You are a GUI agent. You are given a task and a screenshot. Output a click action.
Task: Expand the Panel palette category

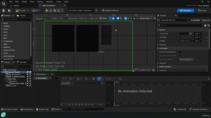(2, 44)
